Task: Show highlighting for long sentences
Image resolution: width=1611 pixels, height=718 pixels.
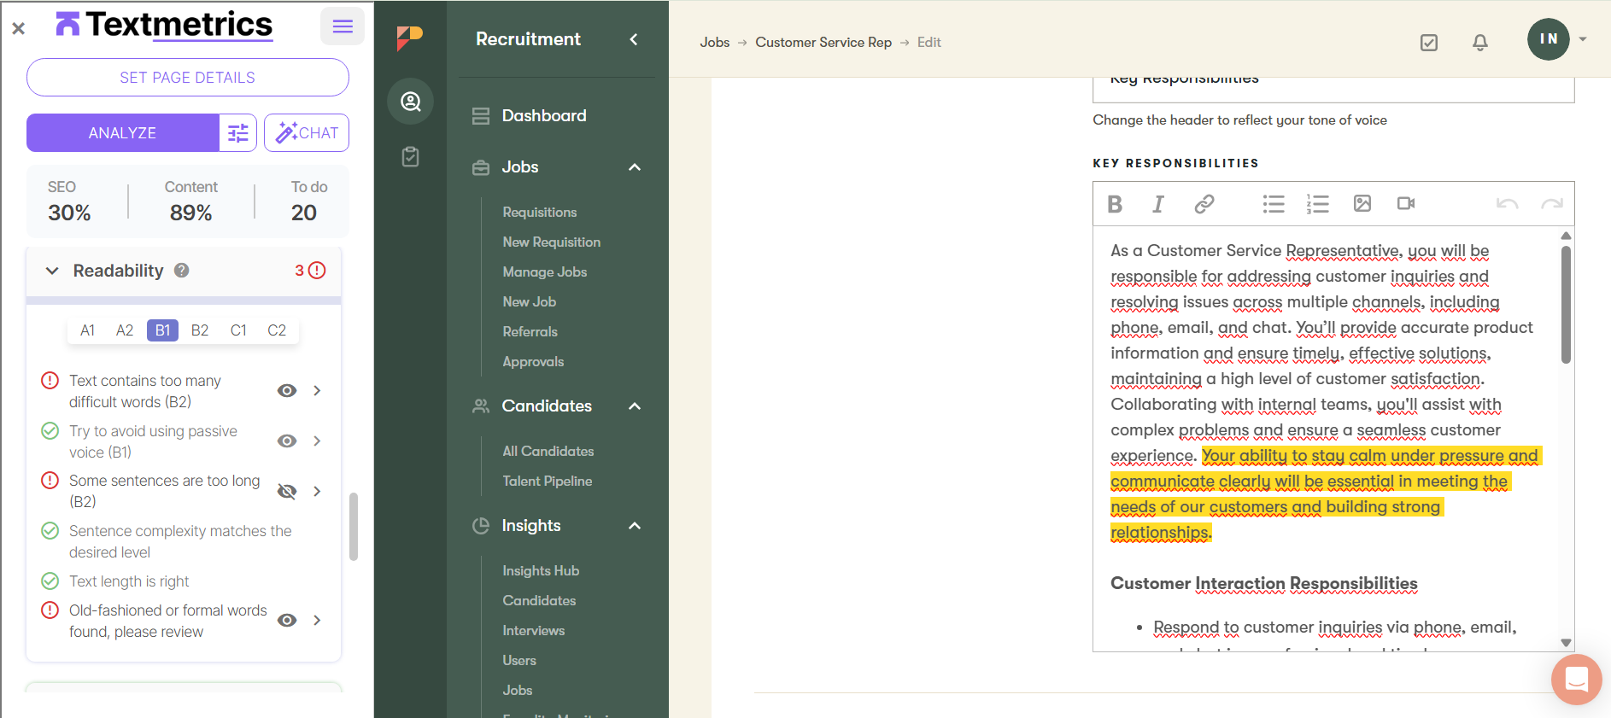Action: [287, 492]
